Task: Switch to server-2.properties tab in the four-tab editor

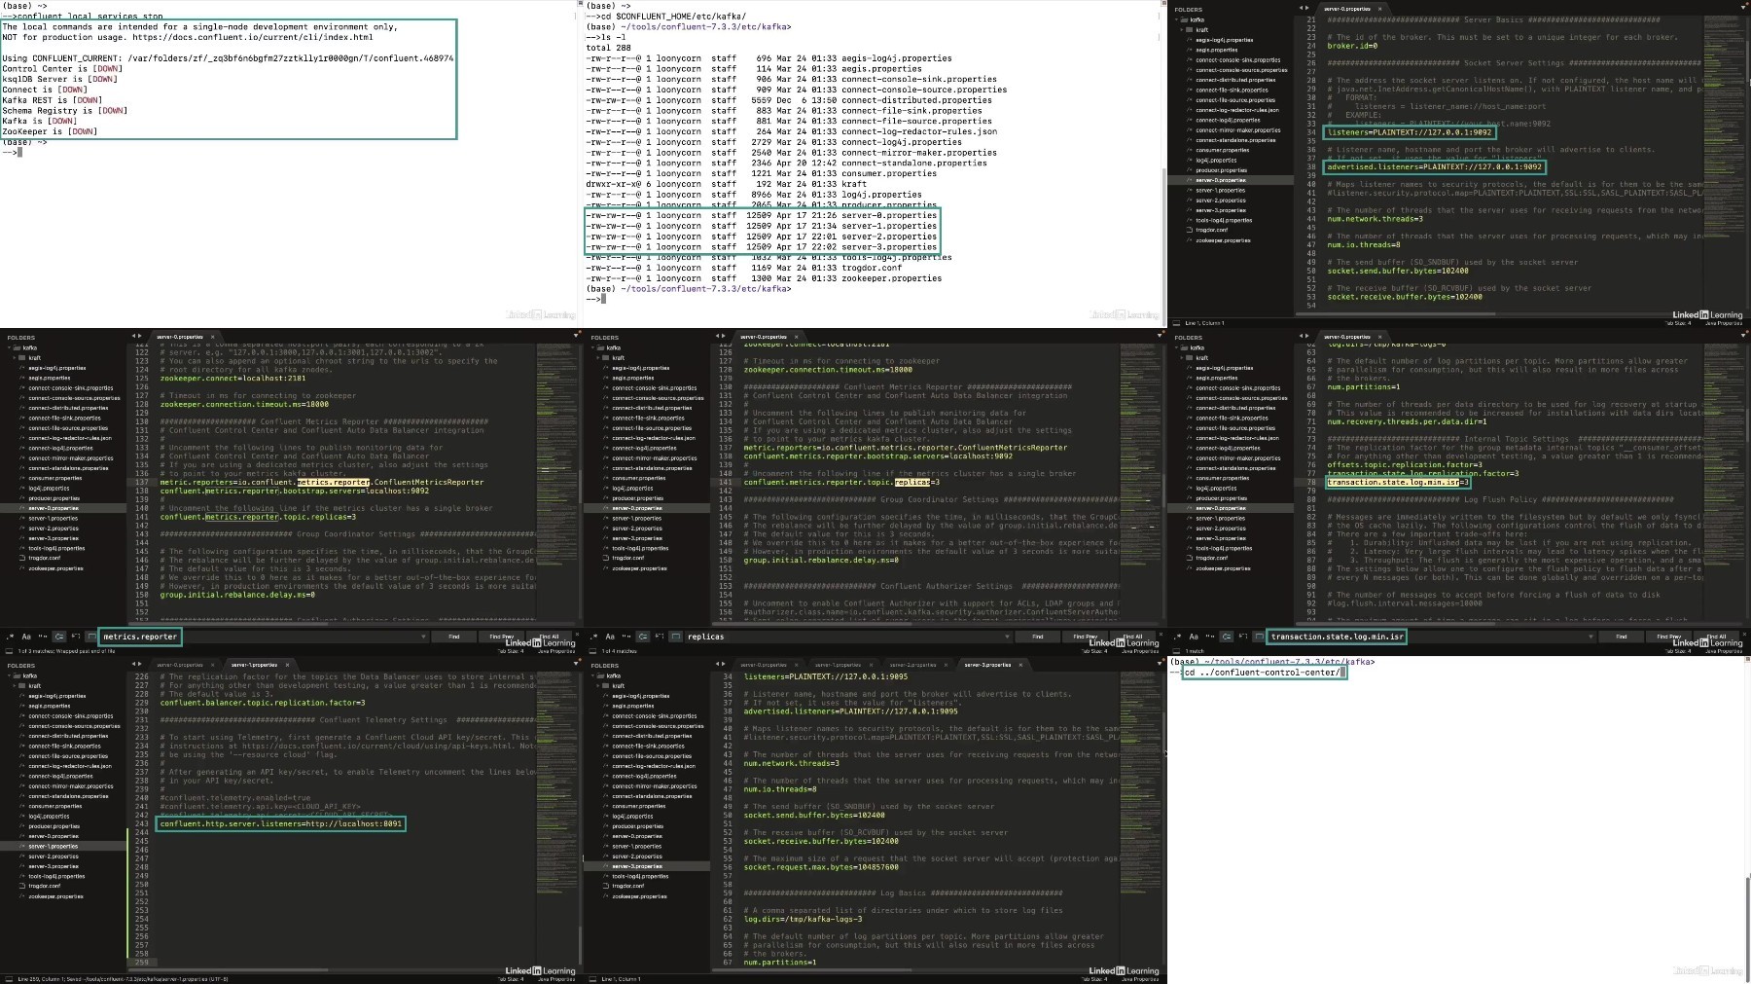Action: (911, 665)
